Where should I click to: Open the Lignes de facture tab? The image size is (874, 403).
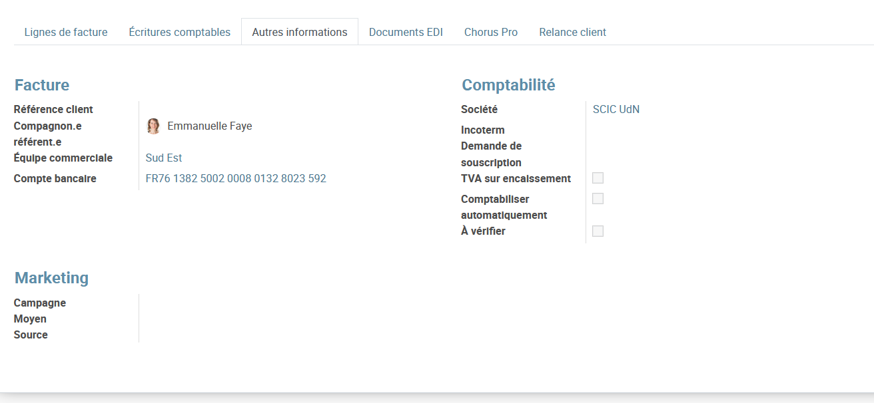point(66,32)
